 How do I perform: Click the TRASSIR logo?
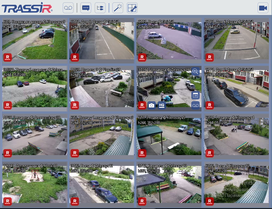(x=27, y=8)
